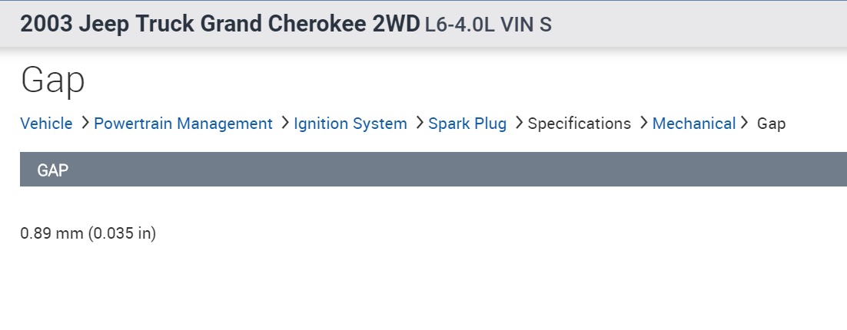Click the GAP section header bar
Image resolution: width=847 pixels, height=330 pixels.
coord(433,170)
